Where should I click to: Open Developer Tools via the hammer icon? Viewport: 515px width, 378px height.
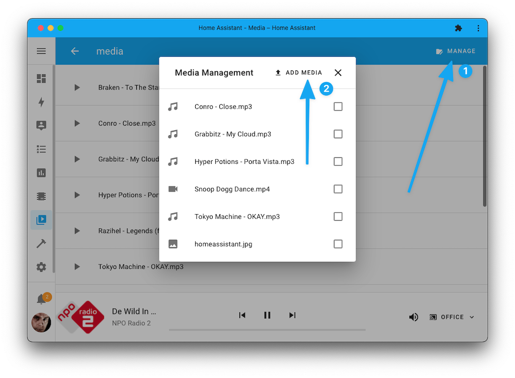41,243
